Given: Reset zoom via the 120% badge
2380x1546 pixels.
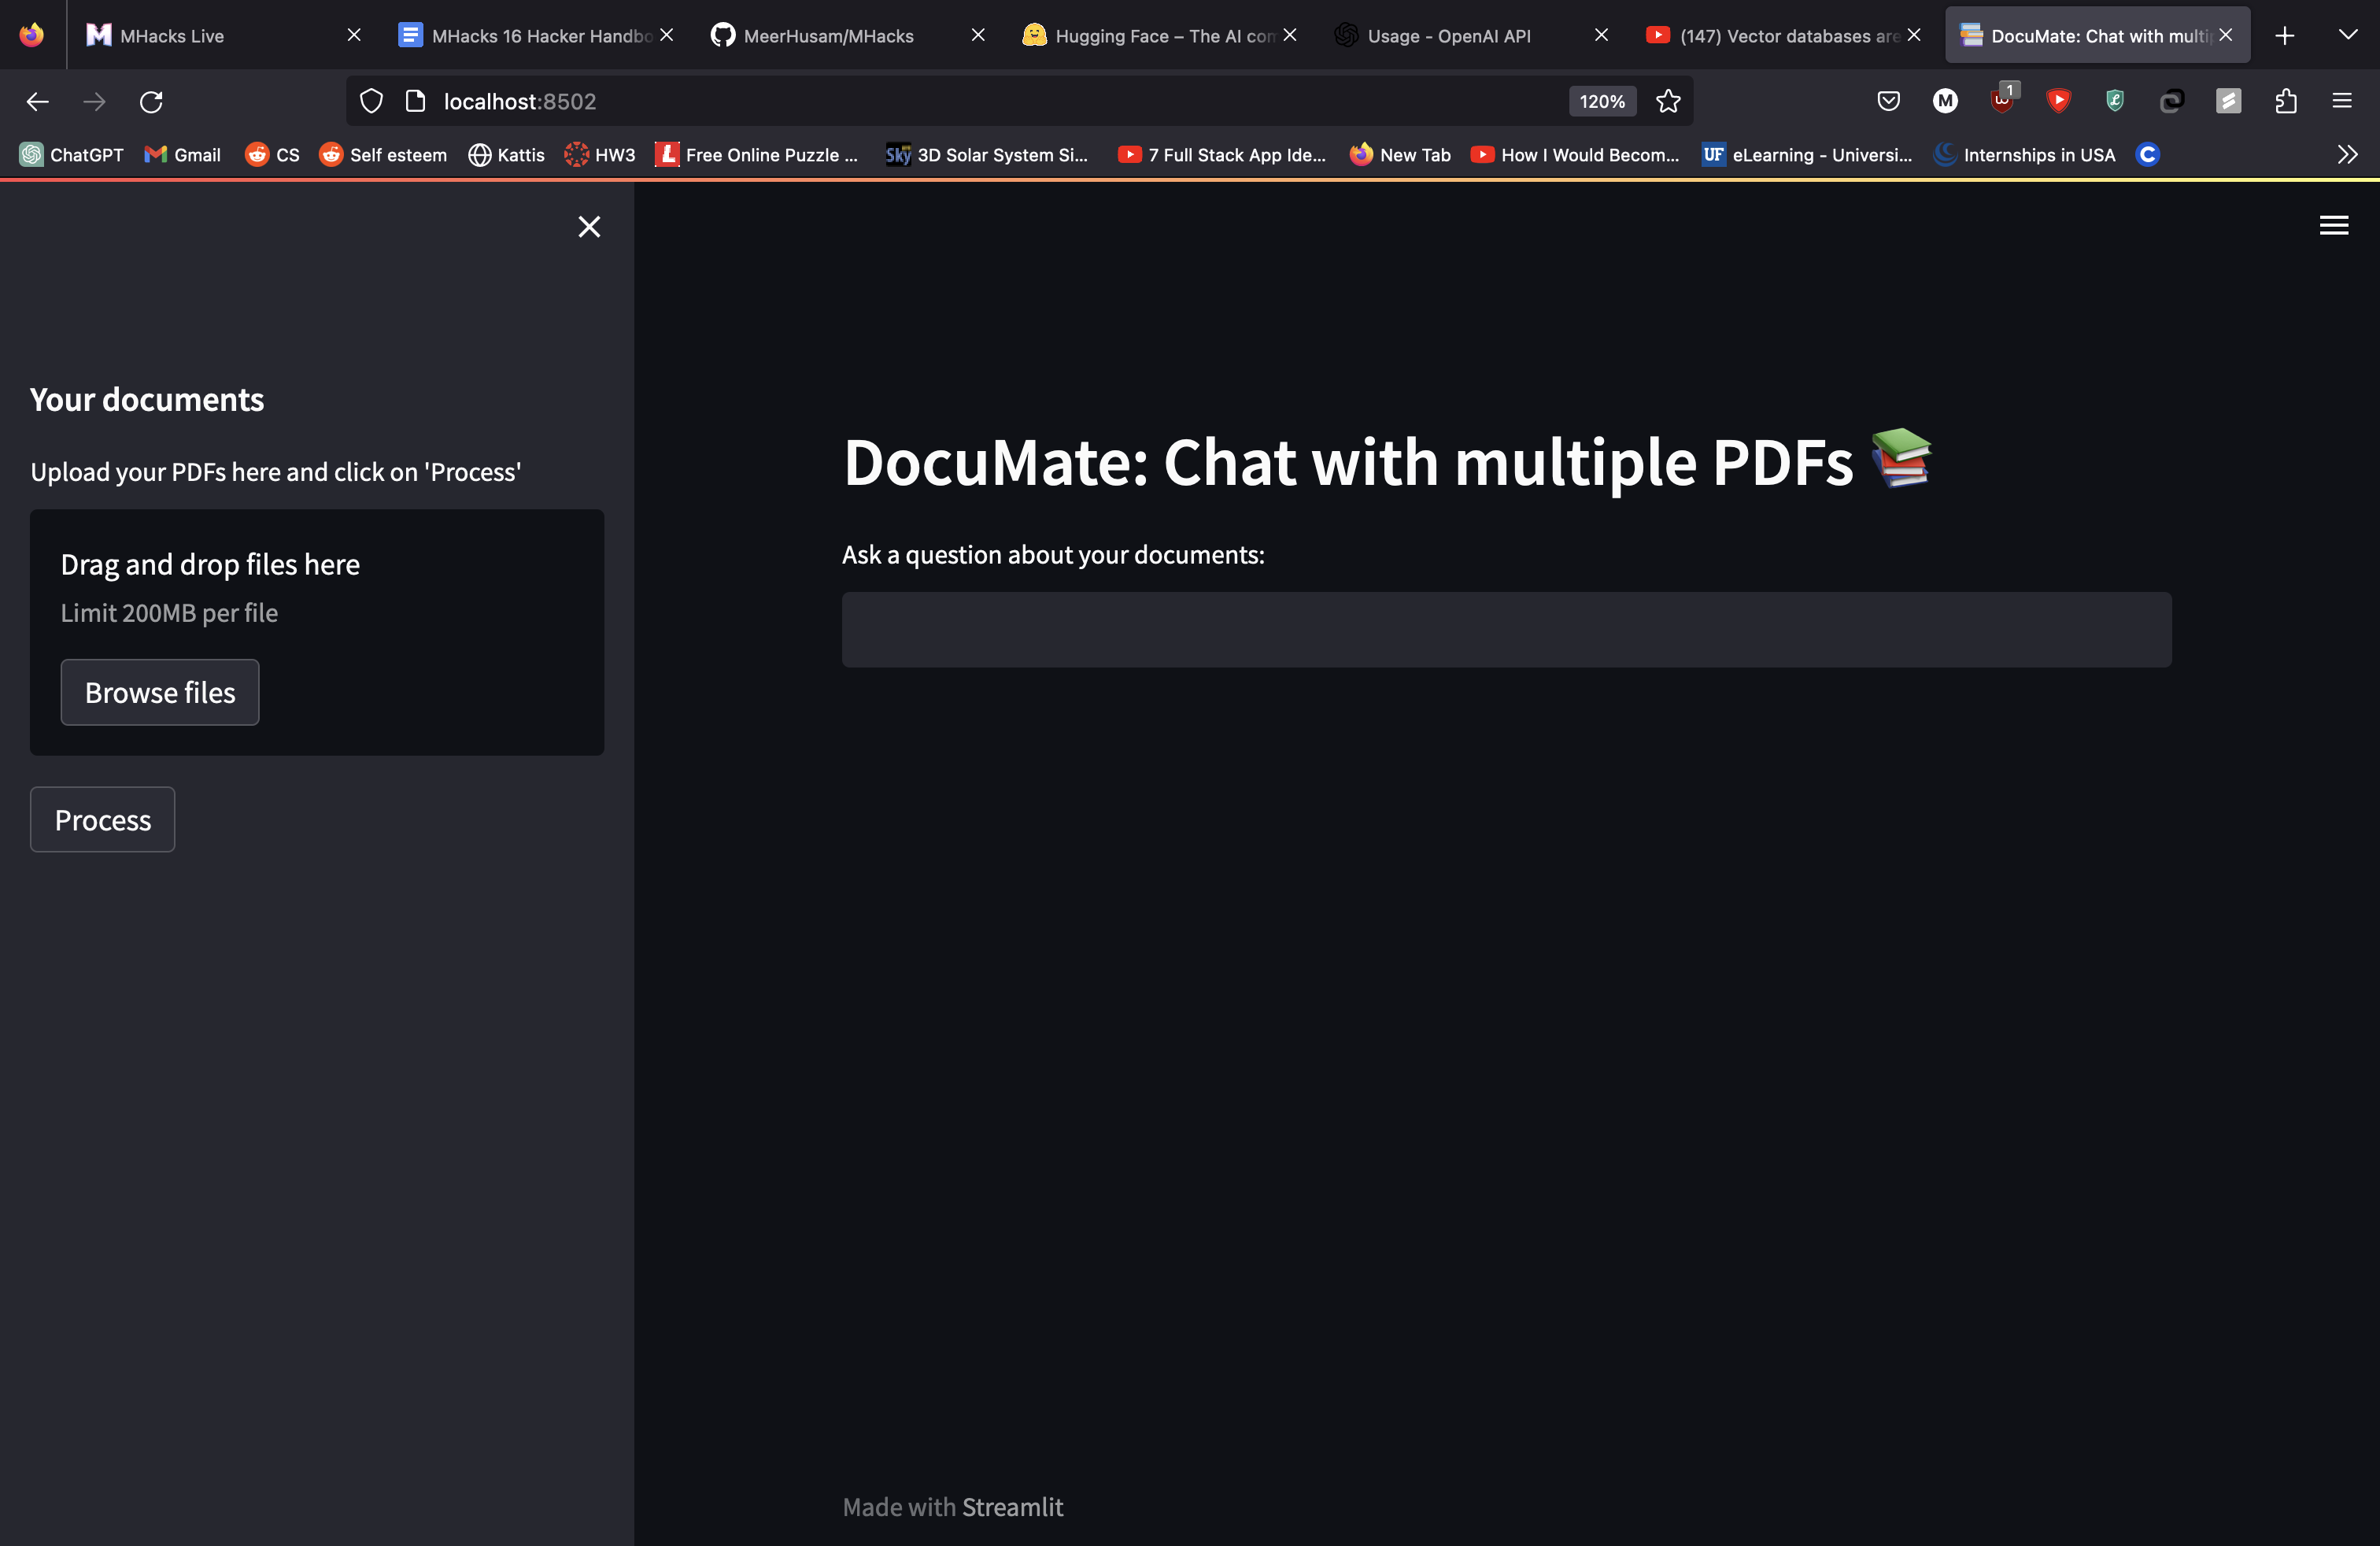Looking at the screenshot, I should click(x=1602, y=101).
